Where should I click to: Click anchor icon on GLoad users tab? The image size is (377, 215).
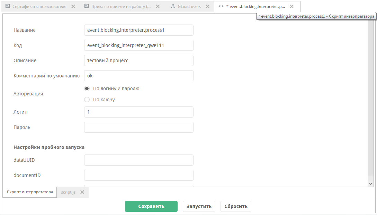point(173,7)
